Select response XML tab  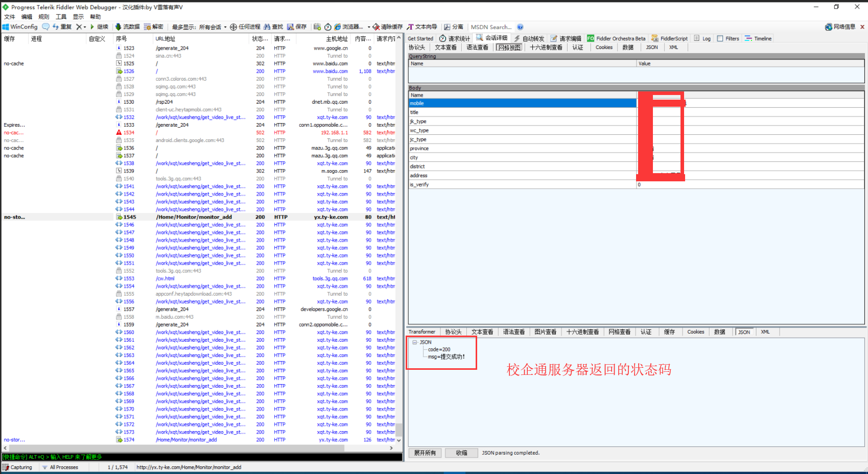point(765,332)
